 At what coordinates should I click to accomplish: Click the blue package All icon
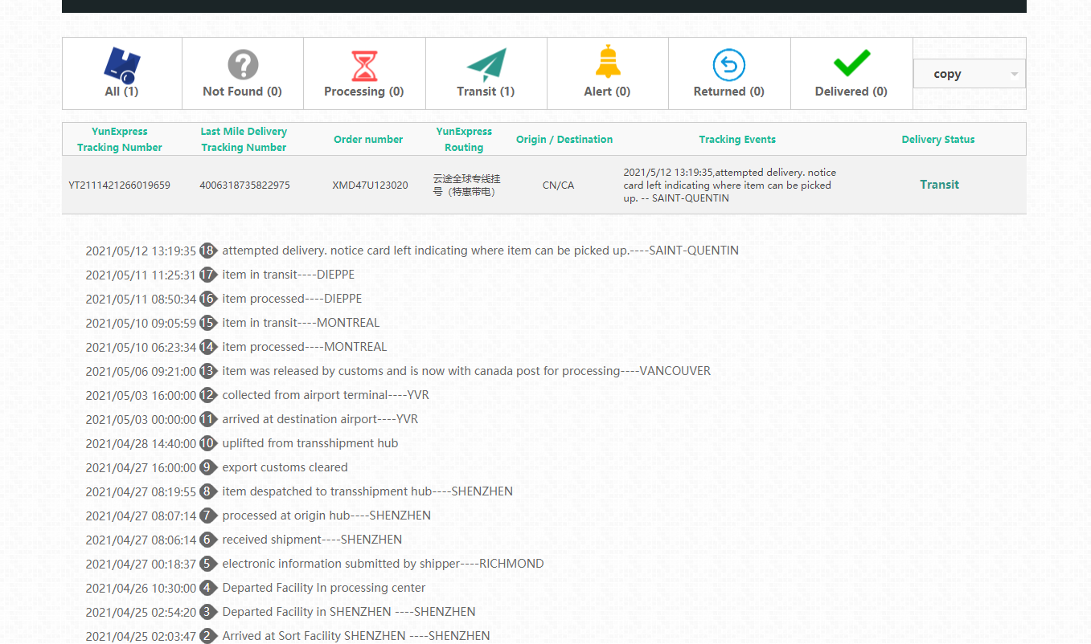(121, 64)
